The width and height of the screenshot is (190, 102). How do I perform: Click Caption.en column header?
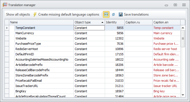(x=166, y=22)
